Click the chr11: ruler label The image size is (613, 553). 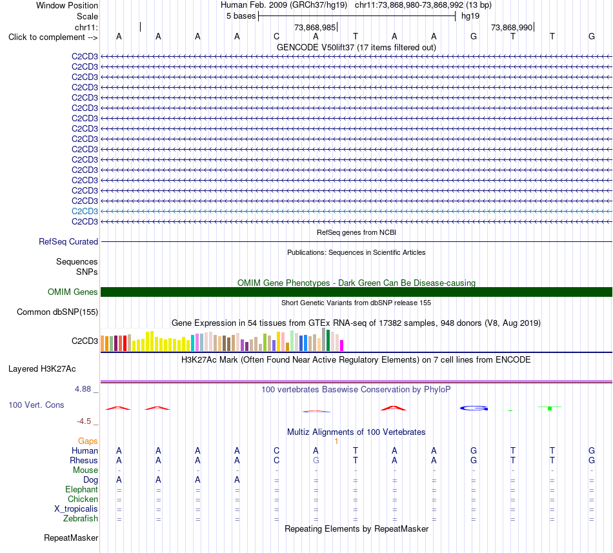tap(86, 27)
